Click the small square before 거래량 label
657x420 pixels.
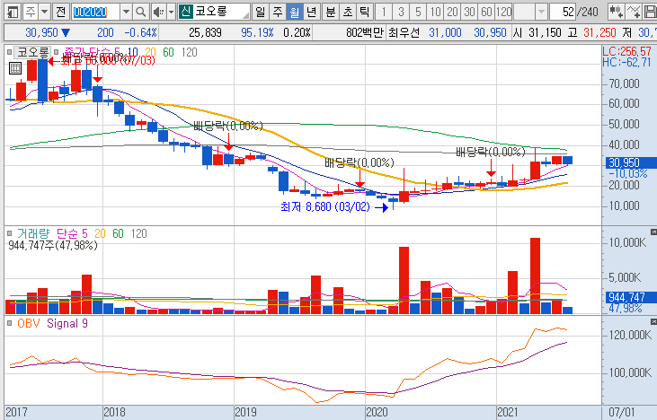click(9, 233)
